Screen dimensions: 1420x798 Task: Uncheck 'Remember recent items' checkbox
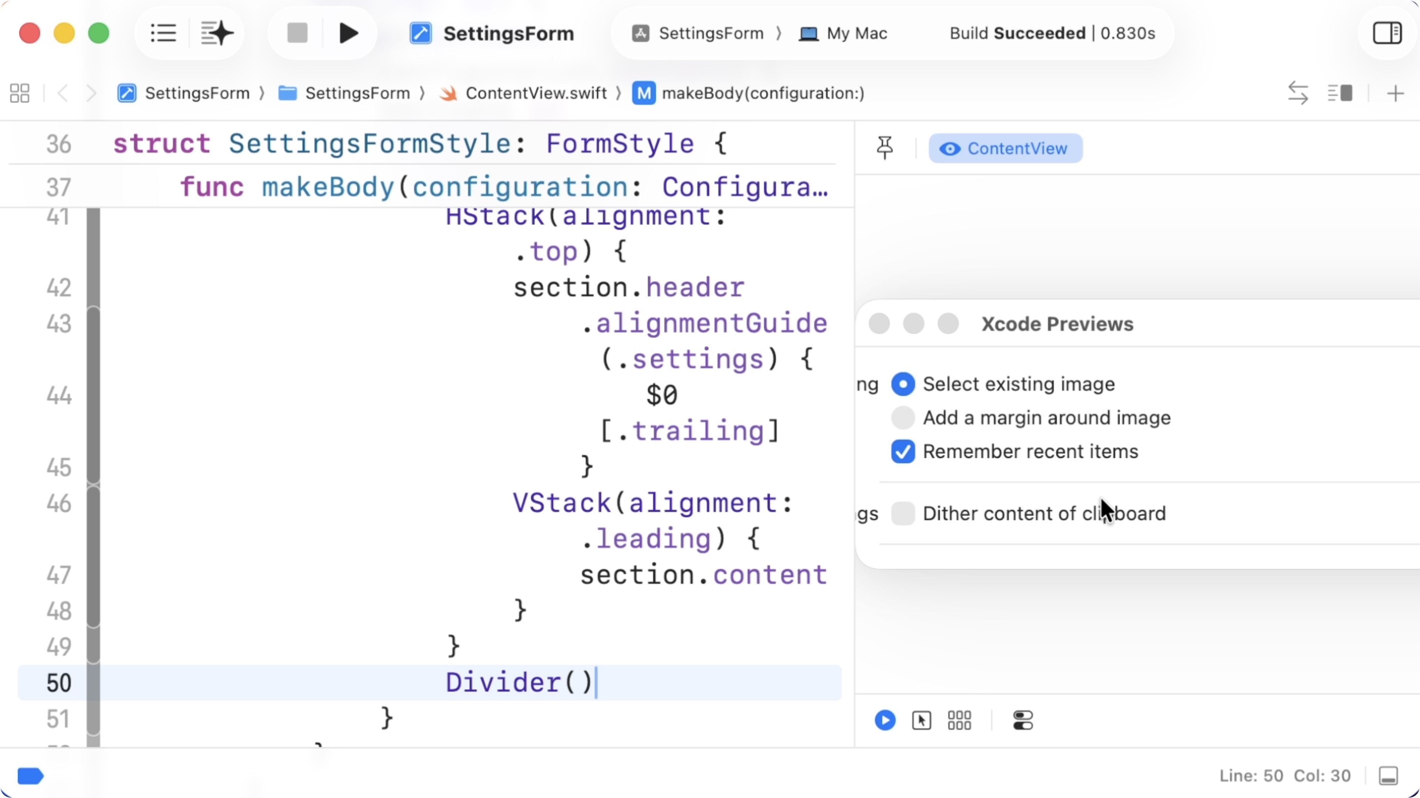[x=903, y=451]
